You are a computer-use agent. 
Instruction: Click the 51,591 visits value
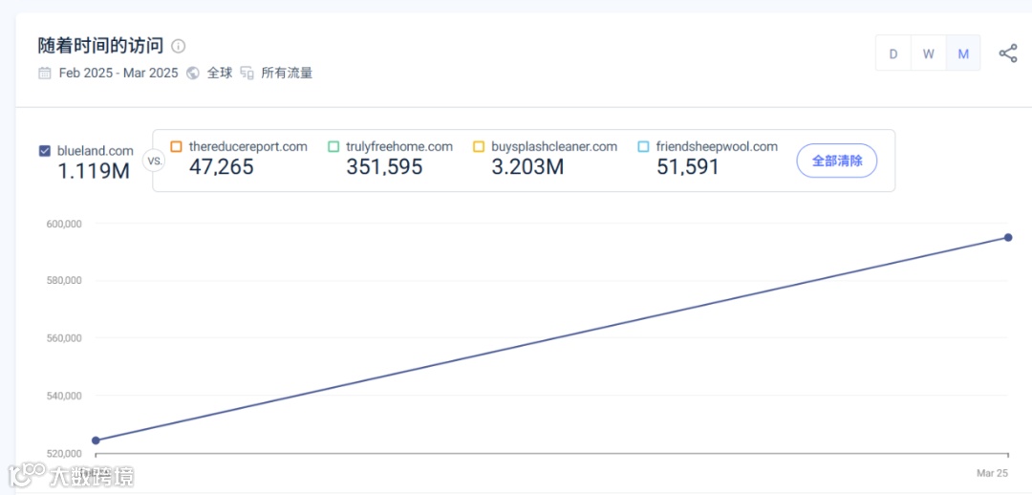pyautogui.click(x=688, y=167)
